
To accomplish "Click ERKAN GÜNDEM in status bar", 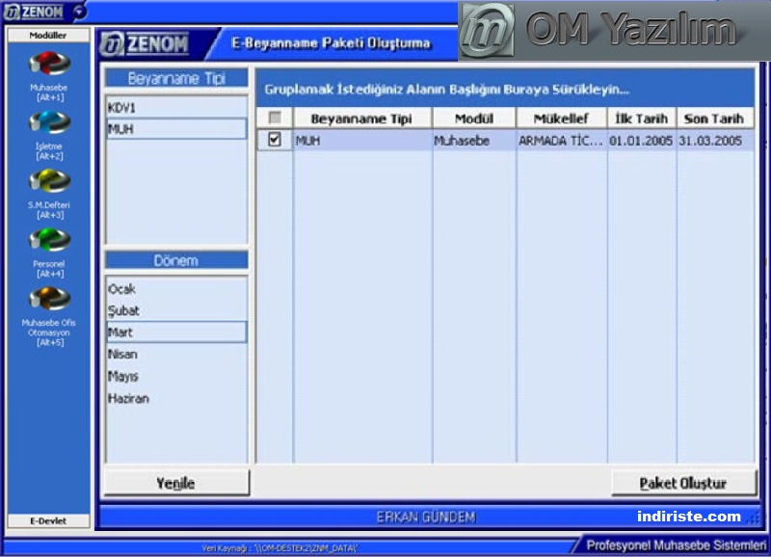I will [x=426, y=517].
